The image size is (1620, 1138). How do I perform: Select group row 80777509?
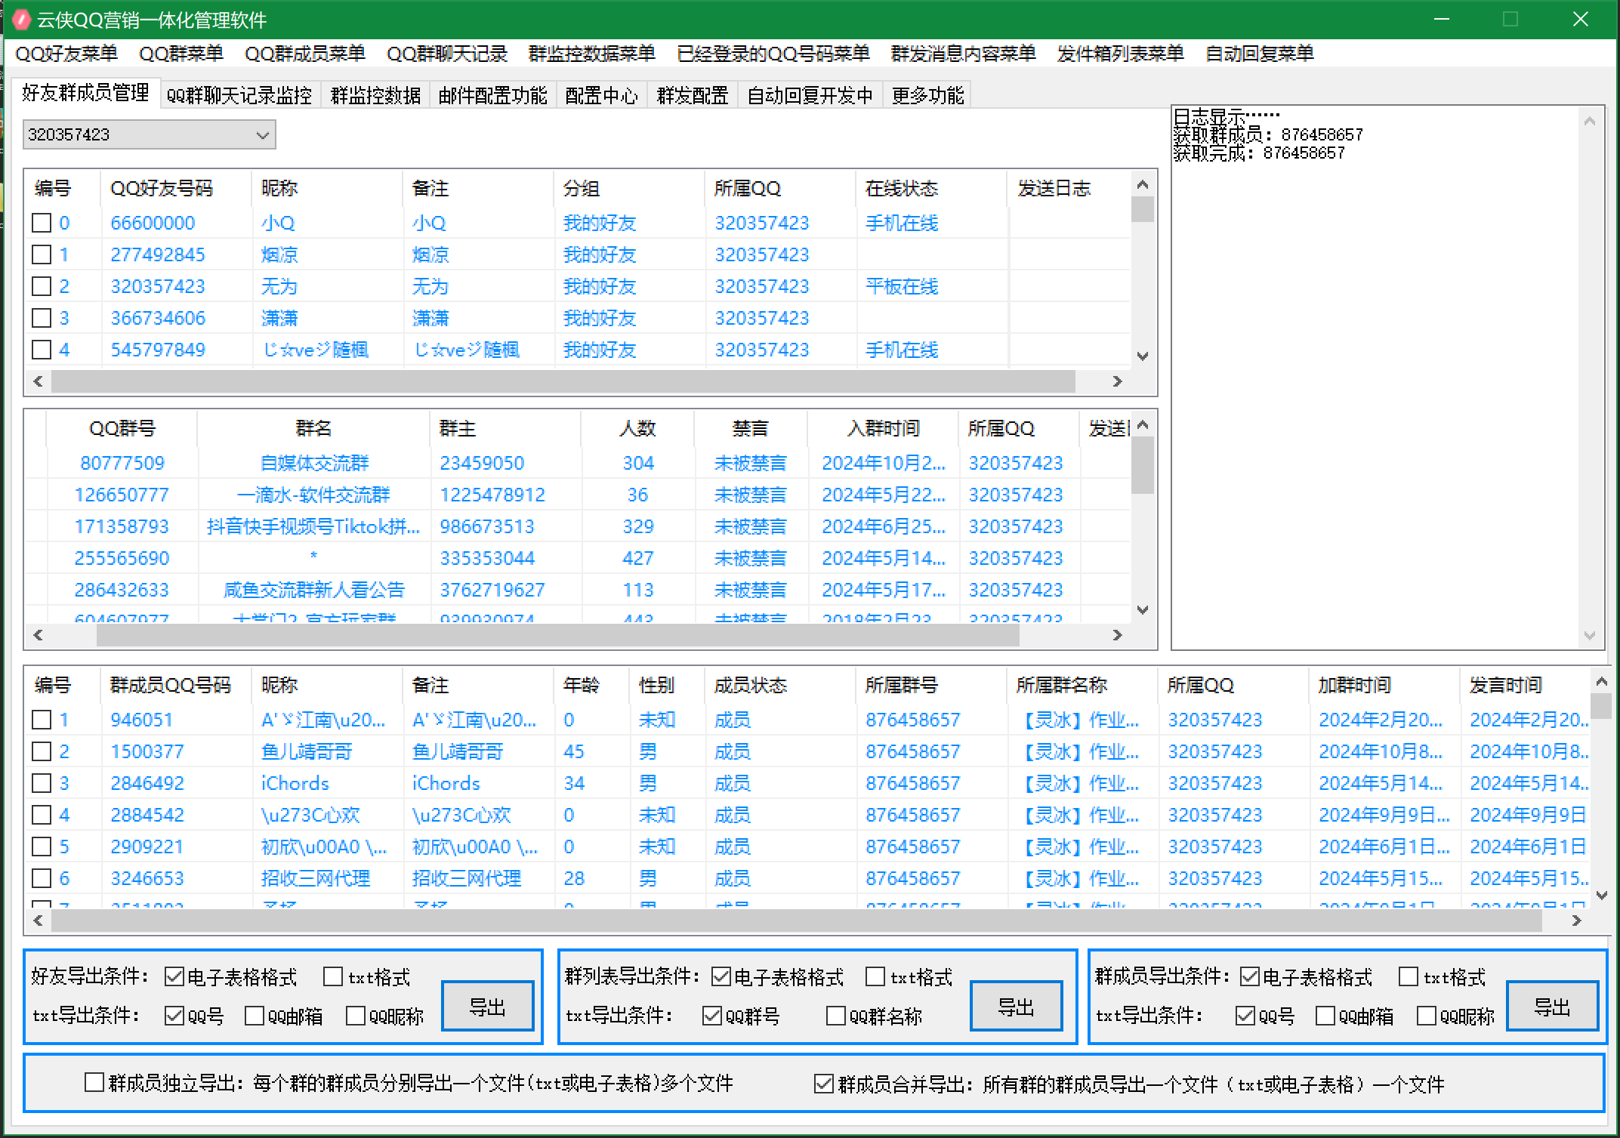coord(578,463)
